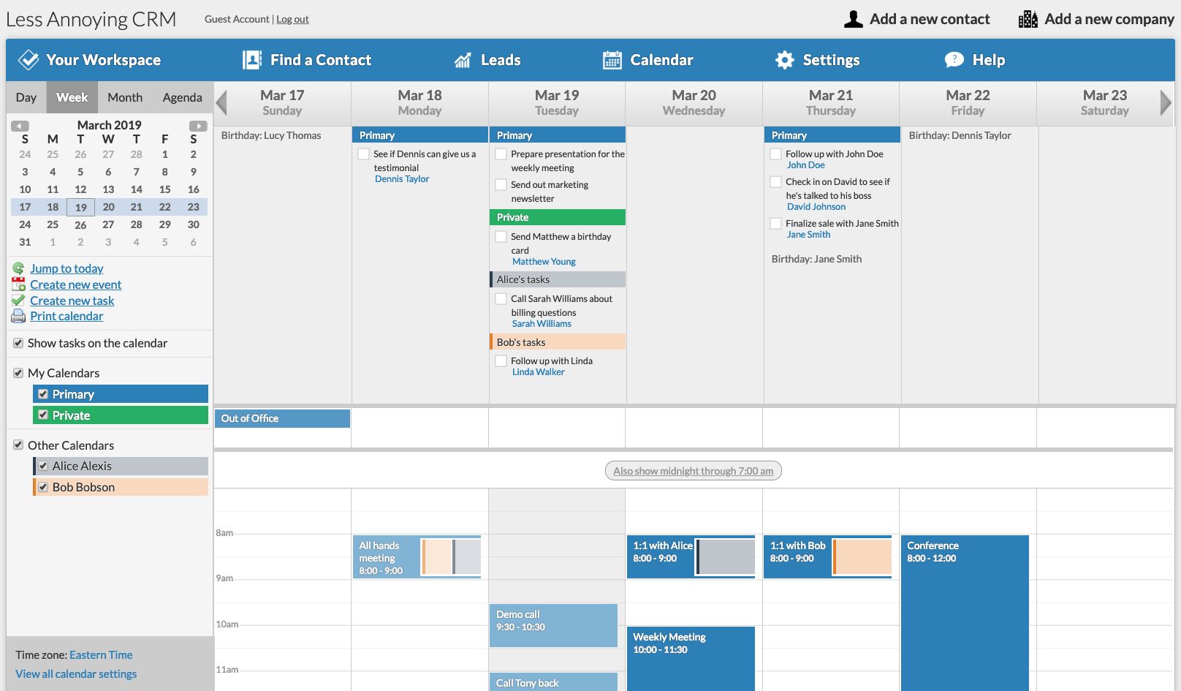Click the Your Workspace checkmark icon
Image resolution: width=1181 pixels, height=691 pixels.
point(29,60)
